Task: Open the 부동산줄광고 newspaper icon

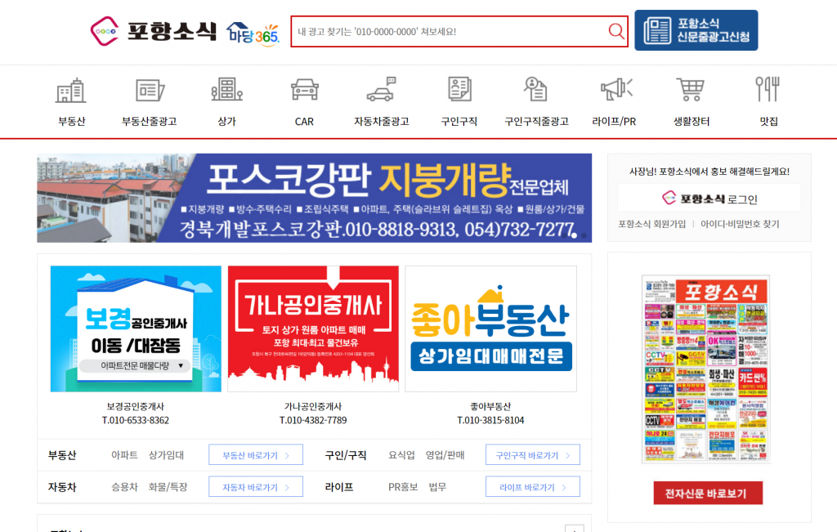Action: (x=150, y=90)
